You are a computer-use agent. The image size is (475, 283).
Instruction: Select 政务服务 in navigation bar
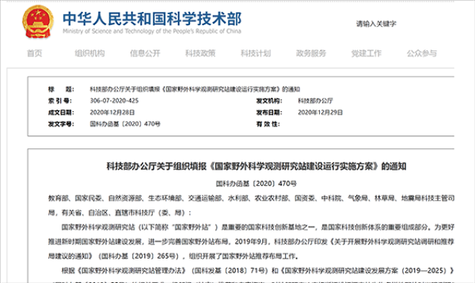[x=311, y=53]
